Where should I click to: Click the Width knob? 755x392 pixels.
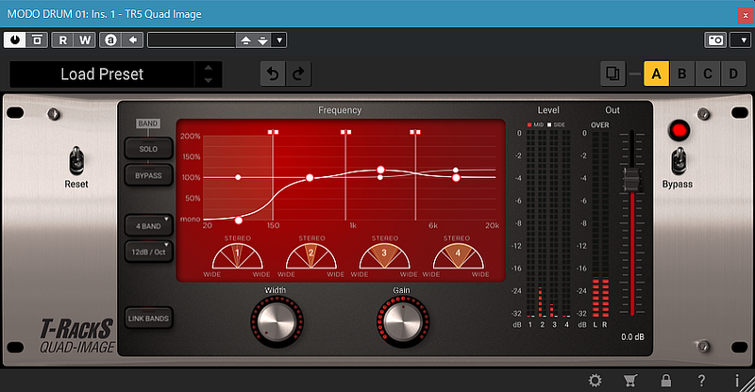[277, 321]
